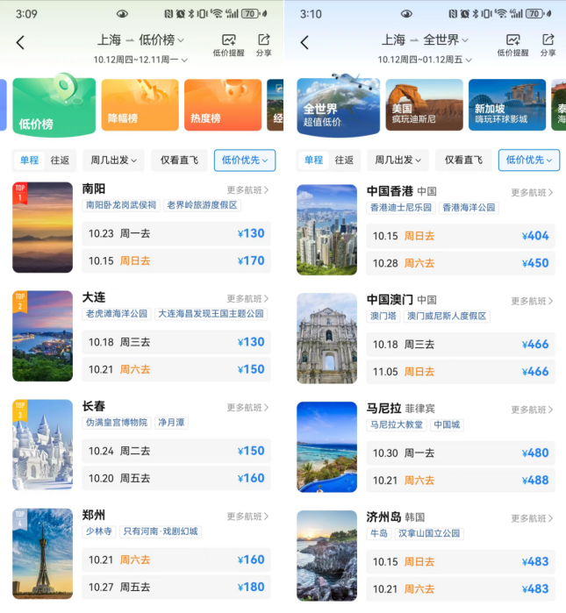Enable 仅看直飞 filter on 低价榜 screen
The image size is (566, 613).
[179, 160]
